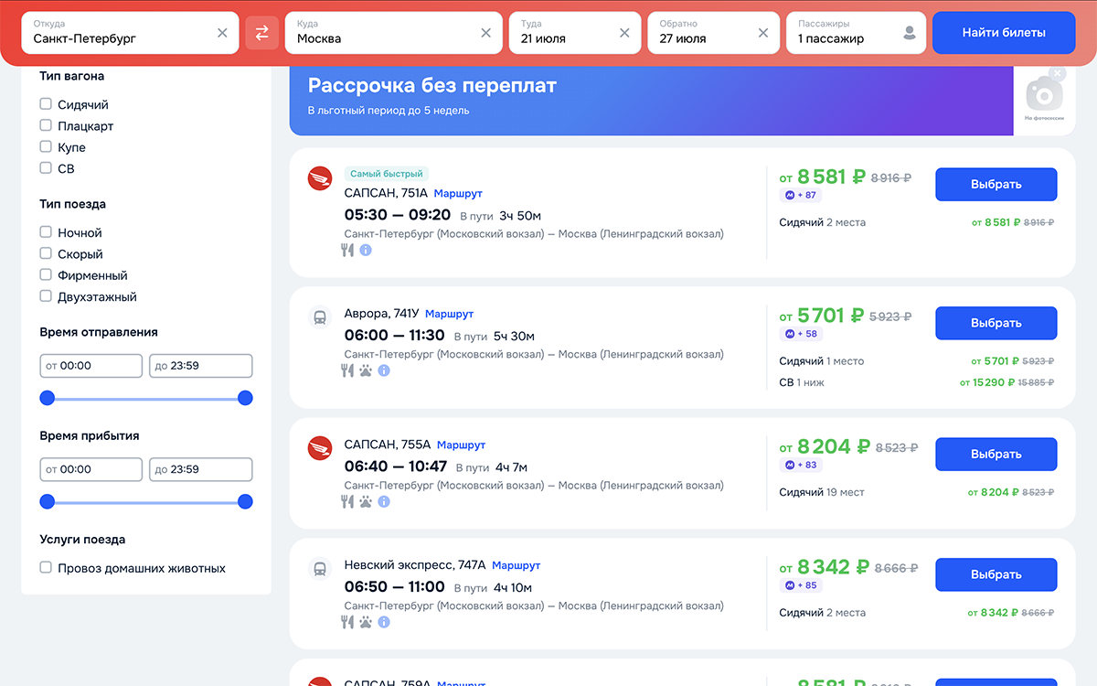
Task: Check Провоз домашних животных service
Action: point(46,567)
